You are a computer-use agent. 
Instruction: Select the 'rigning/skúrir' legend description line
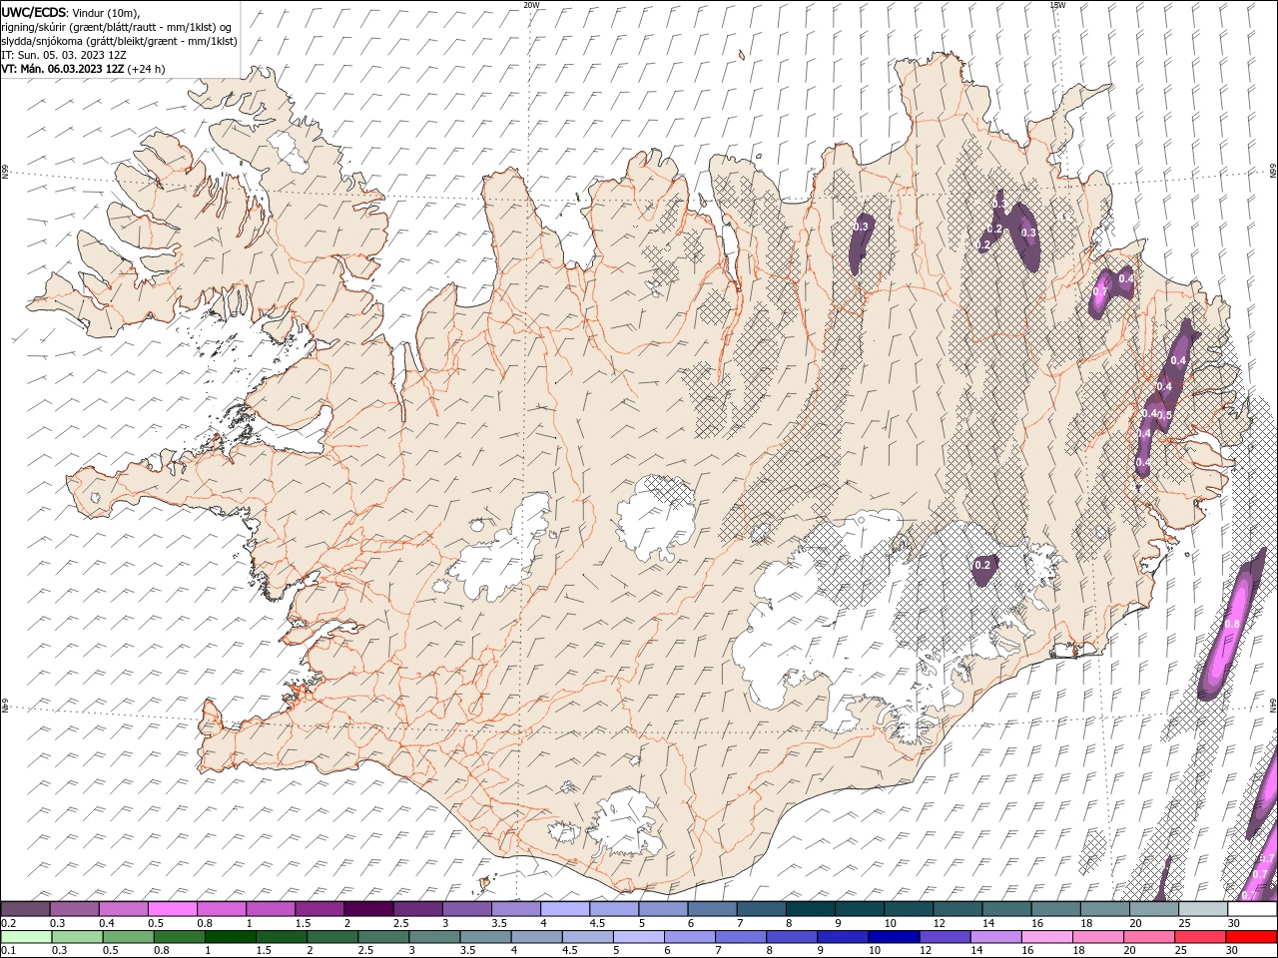point(115,27)
